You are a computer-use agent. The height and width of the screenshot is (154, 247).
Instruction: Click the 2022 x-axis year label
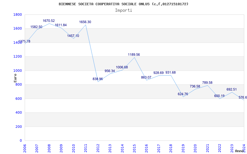pos(220,148)
